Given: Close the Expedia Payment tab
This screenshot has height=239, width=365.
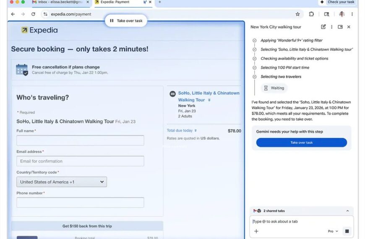Looking at the screenshot, I should pos(150,2).
